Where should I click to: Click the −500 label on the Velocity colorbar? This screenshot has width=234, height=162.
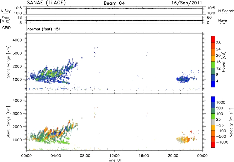pyautogui.click(x=221, y=136)
